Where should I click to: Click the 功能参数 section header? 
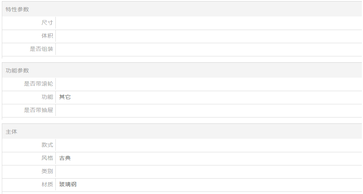coord(182,70)
